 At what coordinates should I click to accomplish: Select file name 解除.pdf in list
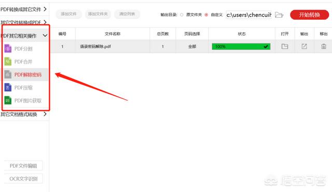pos(95,47)
